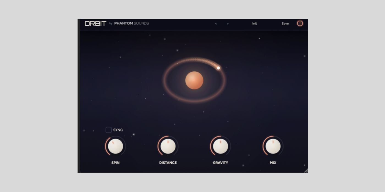Click the MIX label below the knob
Screen dimensions: 385x192
tap(273, 163)
